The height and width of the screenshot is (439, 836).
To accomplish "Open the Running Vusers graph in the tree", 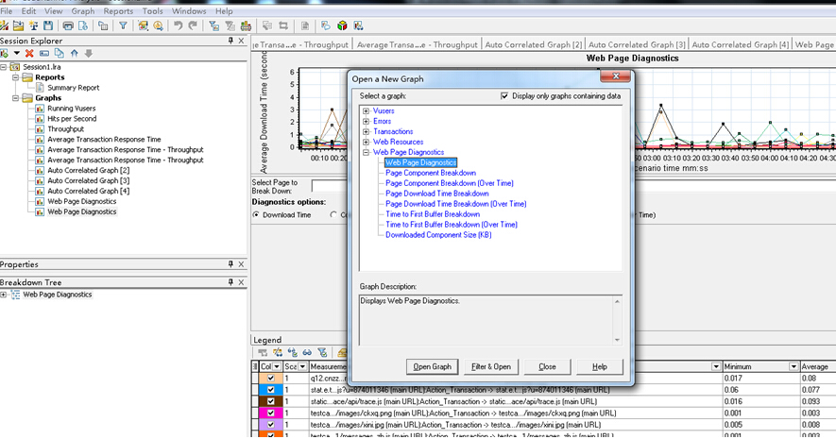I will pyautogui.click(x=72, y=109).
